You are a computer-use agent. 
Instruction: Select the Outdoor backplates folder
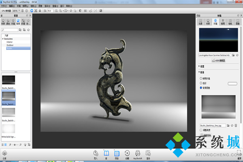9,45
